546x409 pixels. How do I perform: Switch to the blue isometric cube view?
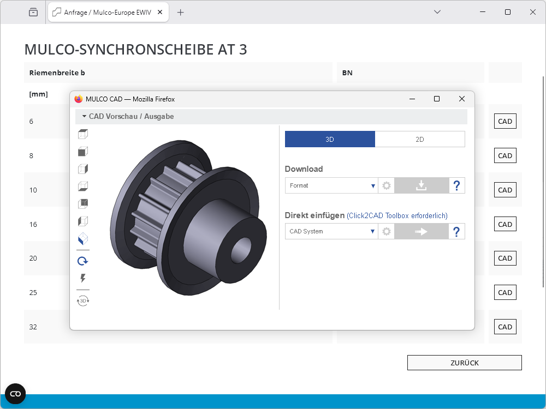click(x=83, y=239)
